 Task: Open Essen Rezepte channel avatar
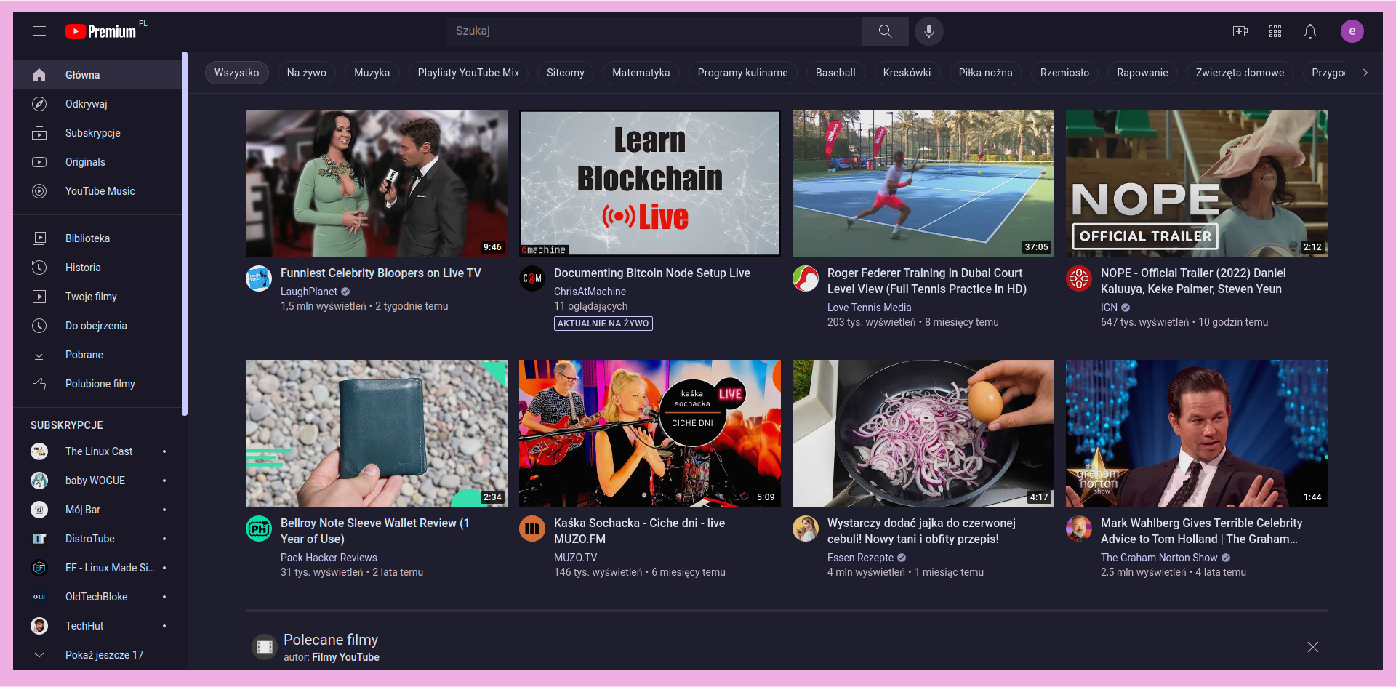point(805,529)
